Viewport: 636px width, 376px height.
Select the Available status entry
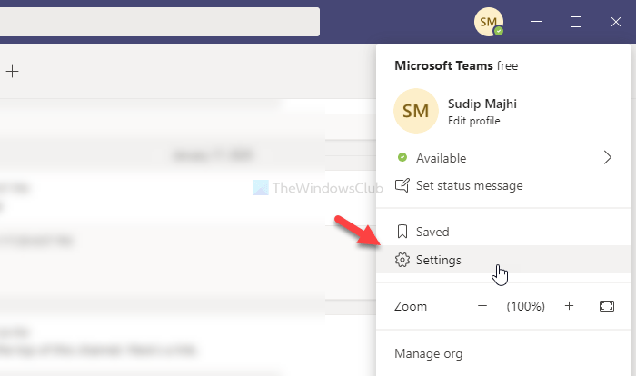[x=503, y=158]
